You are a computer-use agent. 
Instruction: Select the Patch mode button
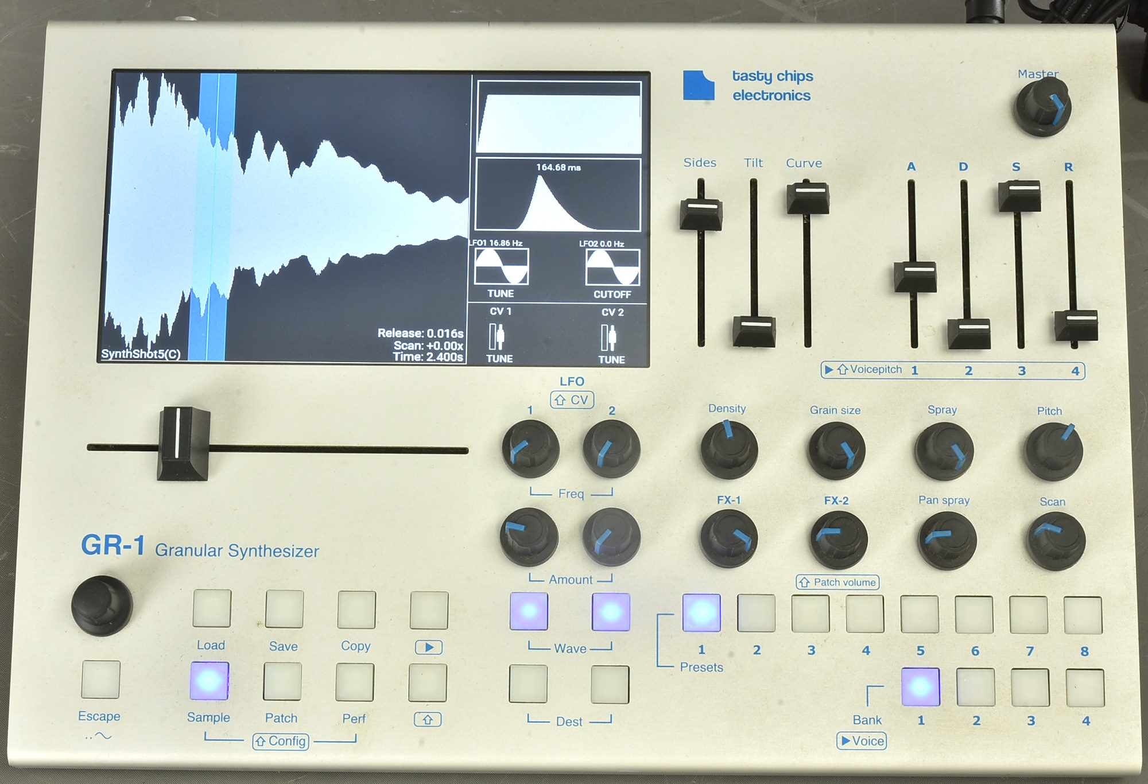282,682
